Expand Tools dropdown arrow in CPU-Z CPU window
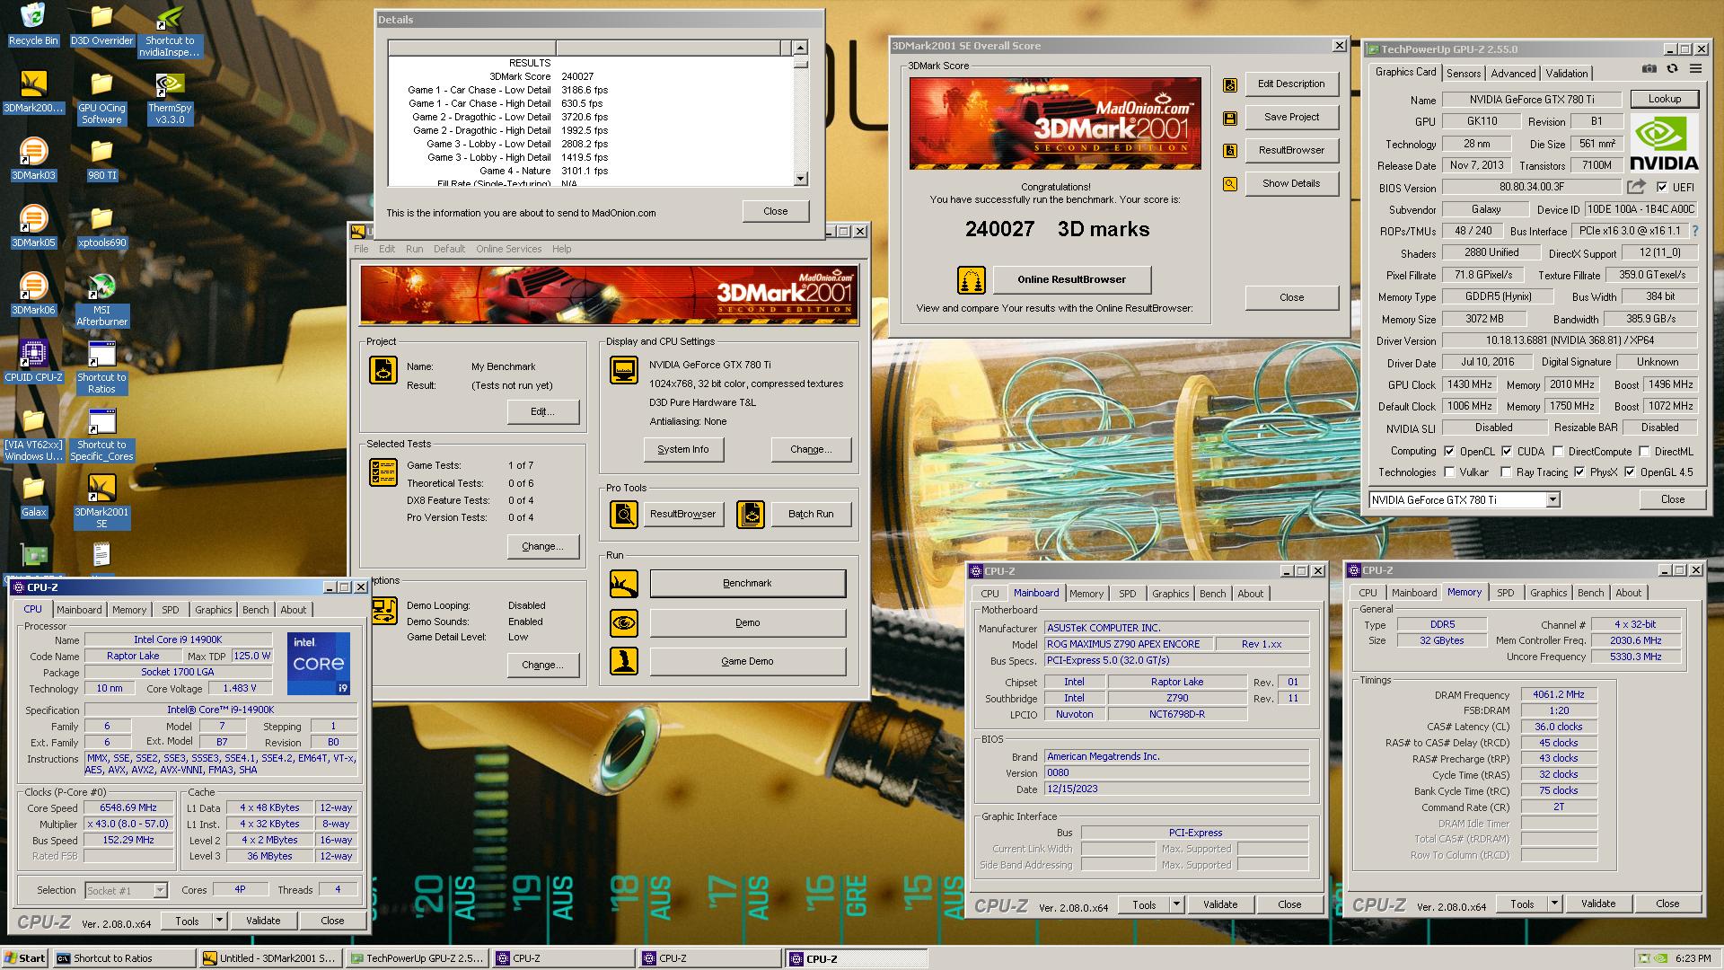The width and height of the screenshot is (1724, 970). click(218, 921)
